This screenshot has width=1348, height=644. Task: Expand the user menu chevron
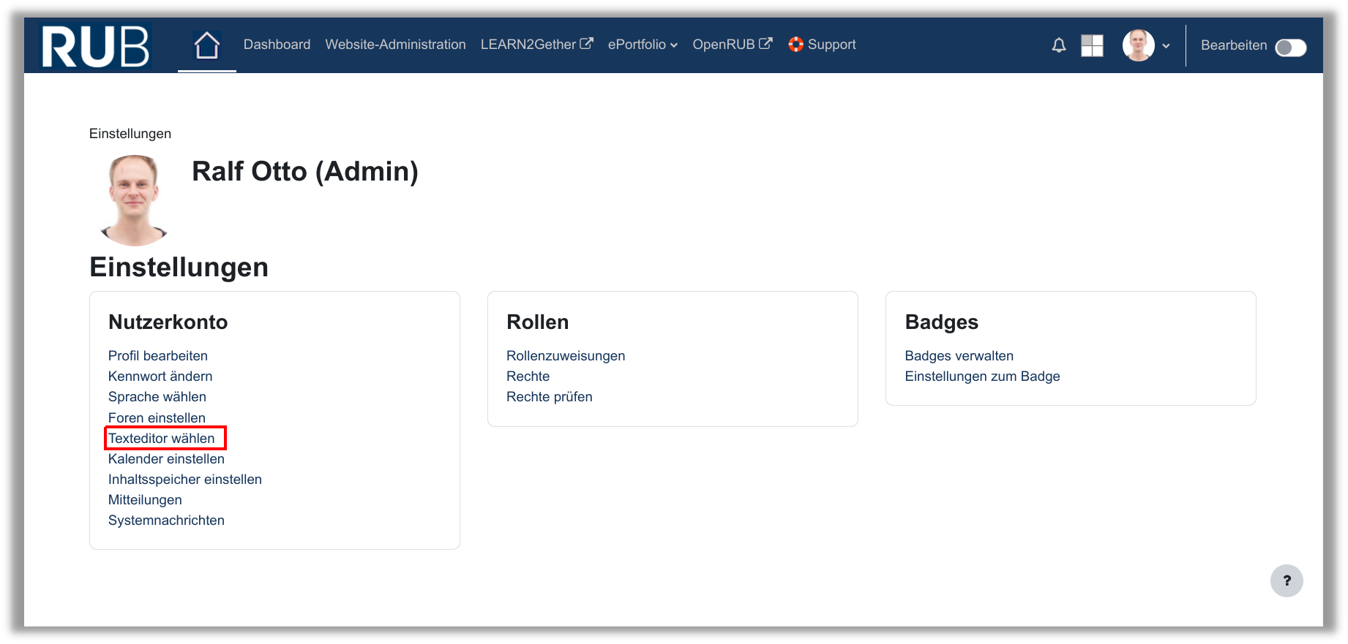click(1166, 46)
